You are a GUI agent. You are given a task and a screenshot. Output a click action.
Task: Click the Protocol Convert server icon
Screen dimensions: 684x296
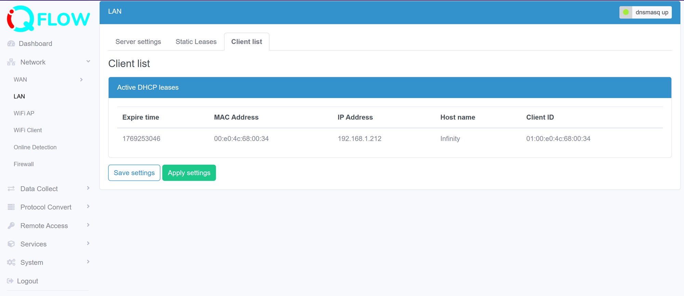pyautogui.click(x=11, y=207)
